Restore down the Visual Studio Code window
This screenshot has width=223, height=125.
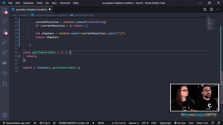[209, 3]
